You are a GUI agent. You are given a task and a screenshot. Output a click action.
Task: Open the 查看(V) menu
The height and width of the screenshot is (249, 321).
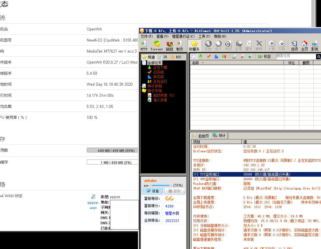click(162, 36)
